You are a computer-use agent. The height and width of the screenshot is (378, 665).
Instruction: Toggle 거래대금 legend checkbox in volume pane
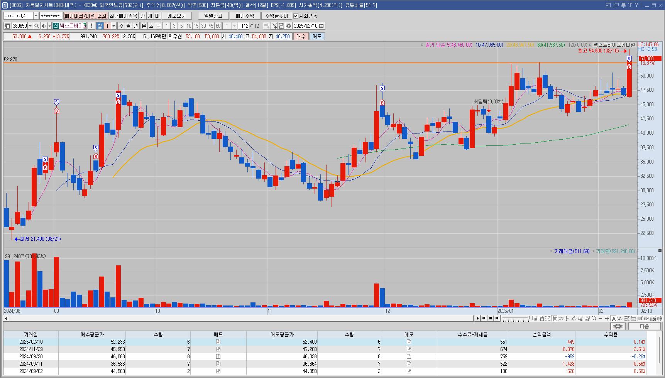click(551, 251)
